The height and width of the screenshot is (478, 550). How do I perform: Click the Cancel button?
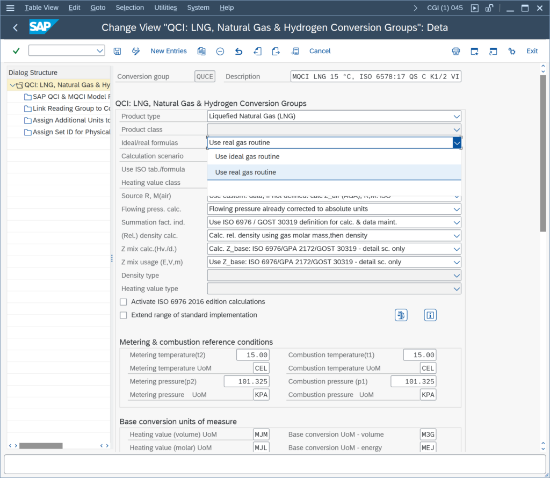click(x=320, y=51)
